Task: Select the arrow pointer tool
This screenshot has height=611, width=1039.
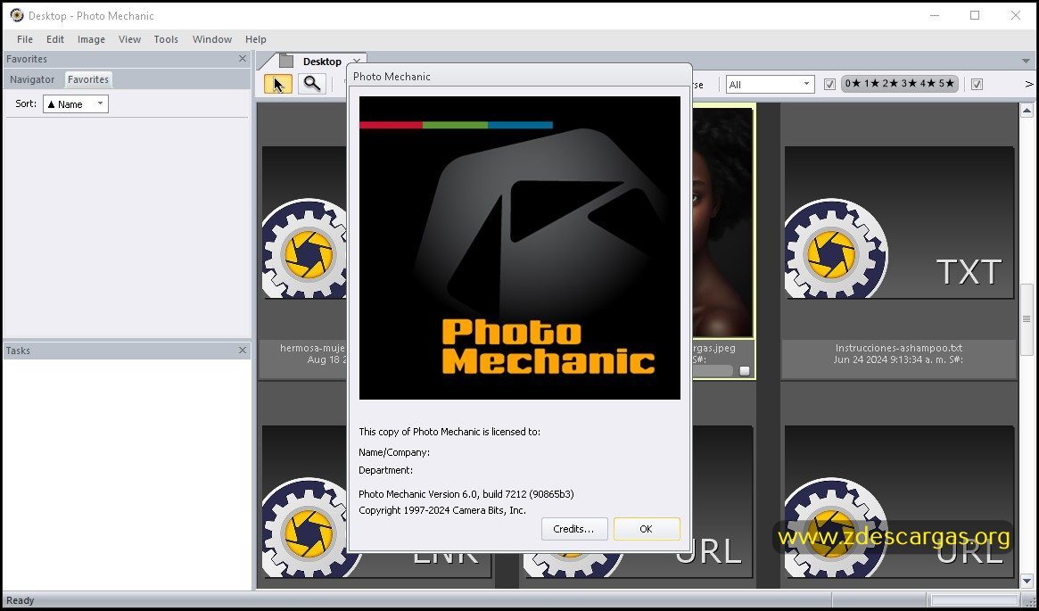Action: point(277,84)
